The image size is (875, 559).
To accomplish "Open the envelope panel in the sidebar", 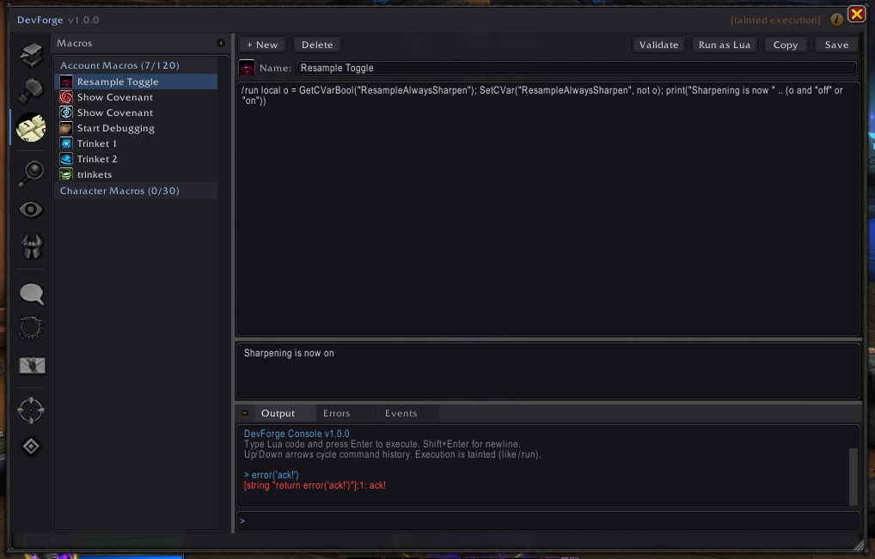I will click(x=31, y=365).
